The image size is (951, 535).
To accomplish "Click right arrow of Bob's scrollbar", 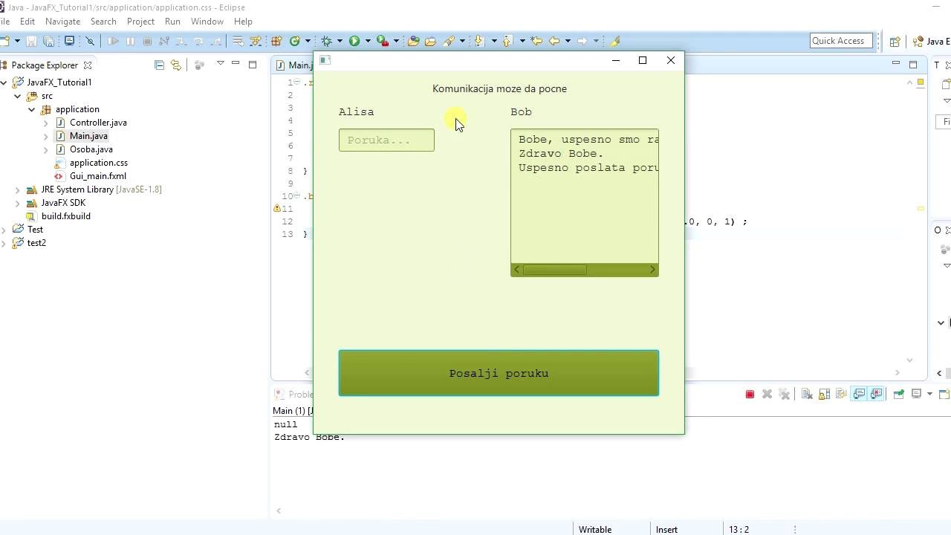I will point(653,270).
